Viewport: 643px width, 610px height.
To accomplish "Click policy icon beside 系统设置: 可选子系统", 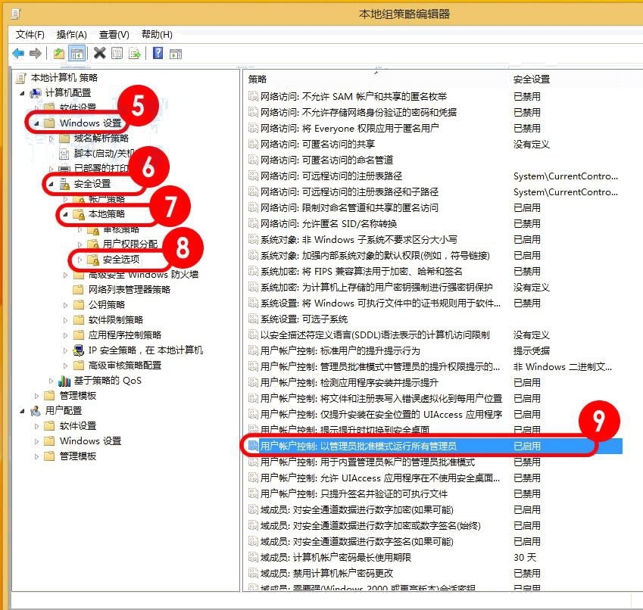I will pos(253,319).
